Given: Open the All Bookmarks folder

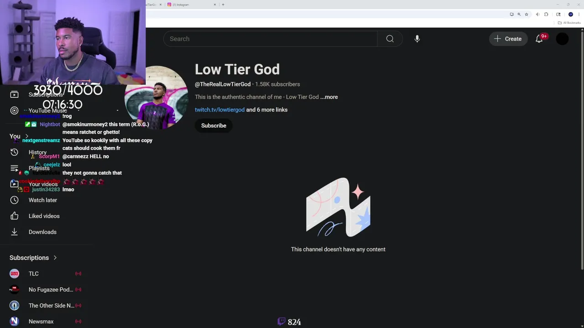Looking at the screenshot, I should coord(569,23).
